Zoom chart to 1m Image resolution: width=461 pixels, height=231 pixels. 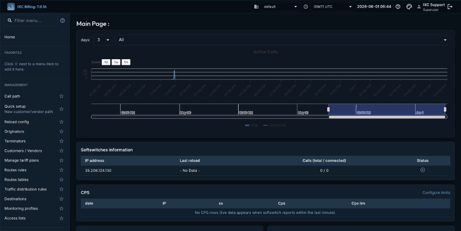(126, 62)
